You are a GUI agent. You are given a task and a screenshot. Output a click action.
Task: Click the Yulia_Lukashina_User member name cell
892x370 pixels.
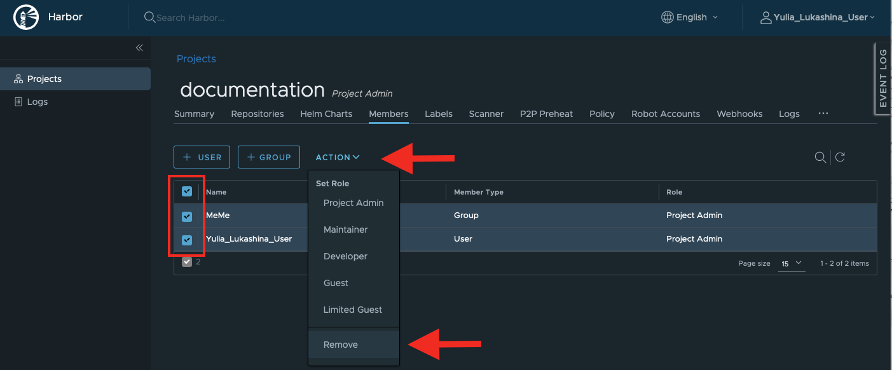coord(249,239)
